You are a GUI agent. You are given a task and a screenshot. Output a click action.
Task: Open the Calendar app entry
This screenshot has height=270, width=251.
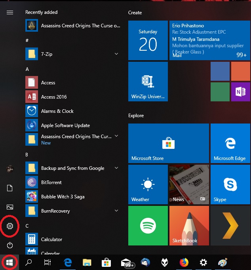pos(73,251)
